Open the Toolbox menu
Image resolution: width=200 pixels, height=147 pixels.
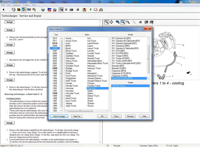pos(26,5)
